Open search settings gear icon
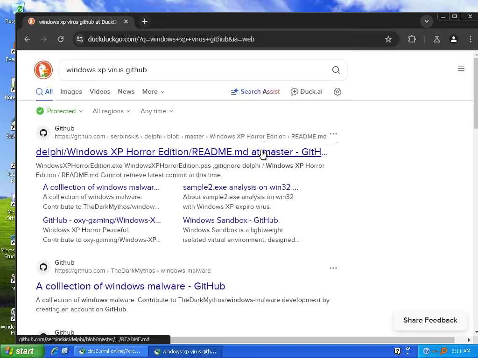Image resolution: width=478 pixels, height=358 pixels. click(337, 92)
